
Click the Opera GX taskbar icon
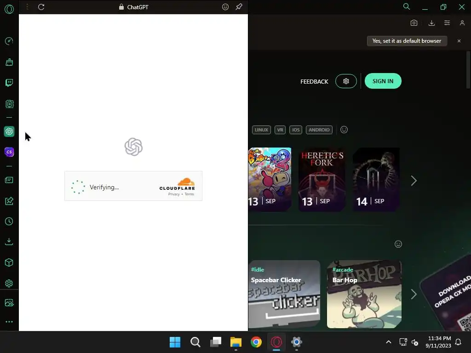[x=276, y=342]
